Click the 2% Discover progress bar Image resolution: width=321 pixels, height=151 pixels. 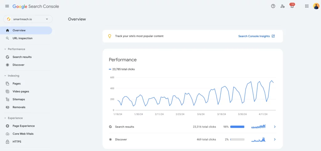237,139
